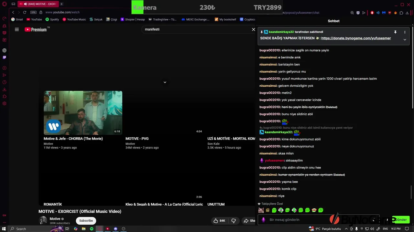Subscribe to the Motive channel
The height and width of the screenshot is (232, 414).
86,221
